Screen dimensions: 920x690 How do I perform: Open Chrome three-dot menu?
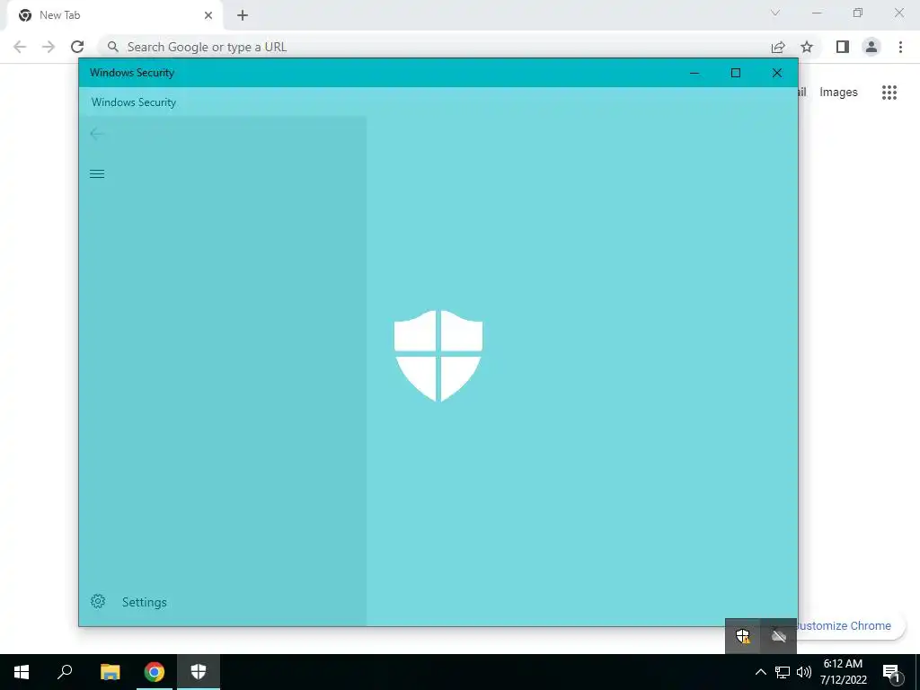(900, 47)
